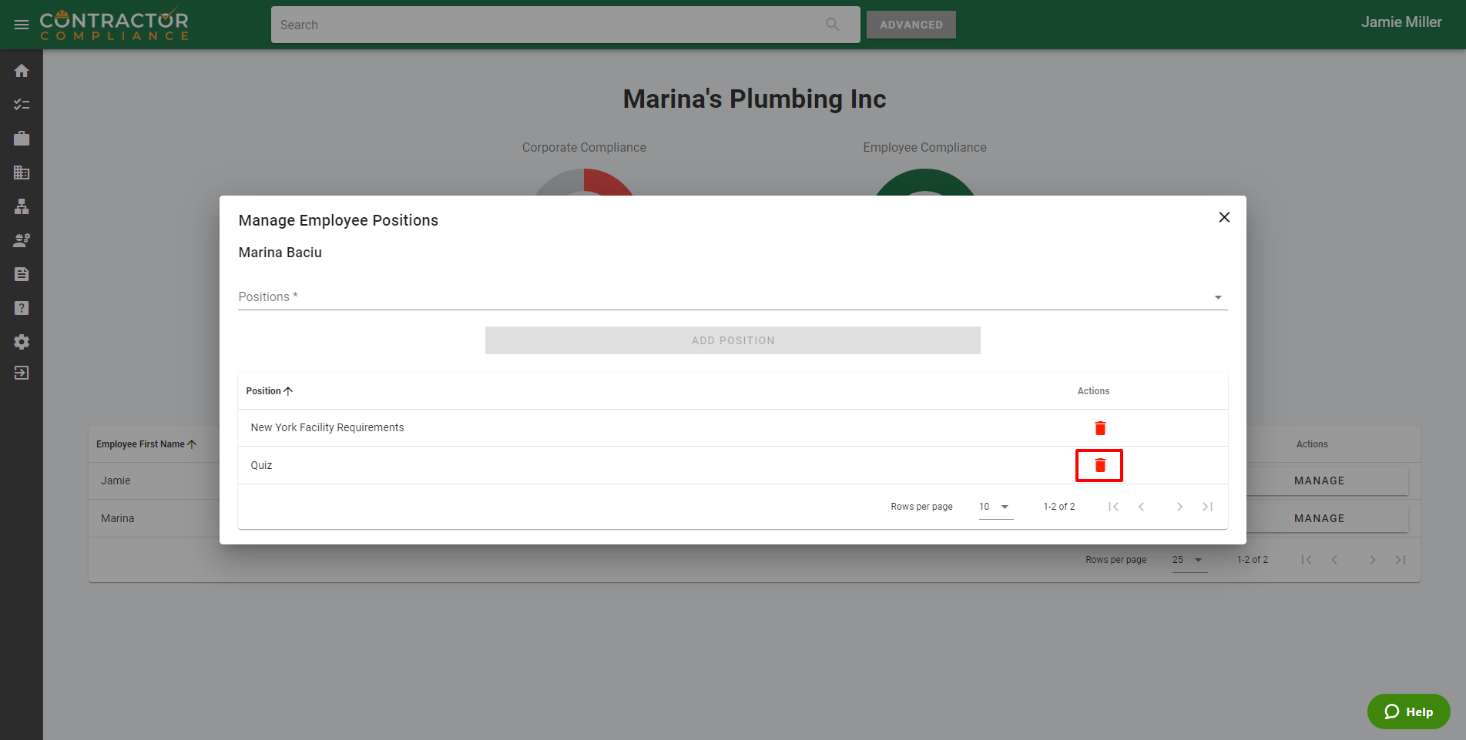This screenshot has width=1466, height=740.
Task: Delete New York Facility Requirements position
Action: (1099, 428)
